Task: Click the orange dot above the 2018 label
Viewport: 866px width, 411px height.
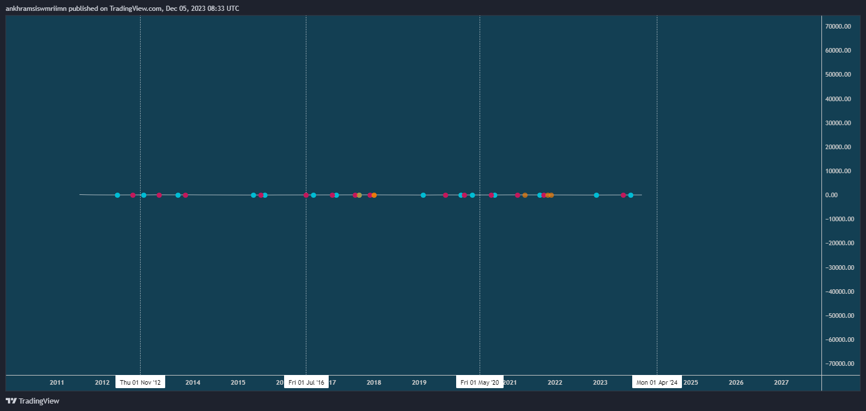Action: click(x=374, y=195)
